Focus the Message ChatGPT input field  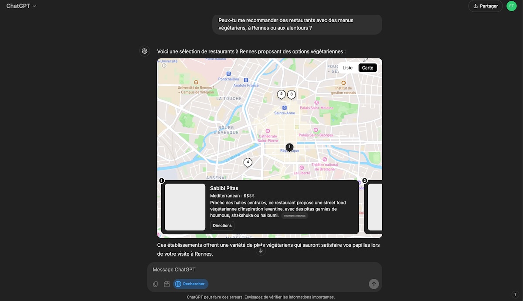coord(265,270)
